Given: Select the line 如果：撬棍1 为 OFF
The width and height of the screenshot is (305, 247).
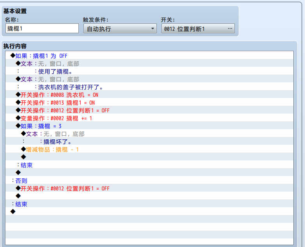Looking at the screenshot, I should 149,56.
